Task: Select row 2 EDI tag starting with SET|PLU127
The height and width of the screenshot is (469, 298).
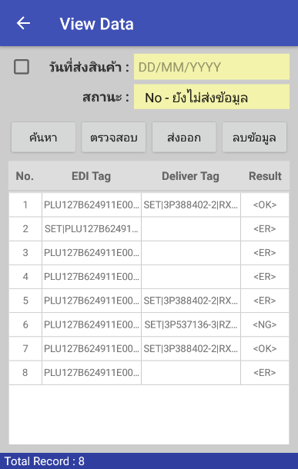Action: point(92,229)
